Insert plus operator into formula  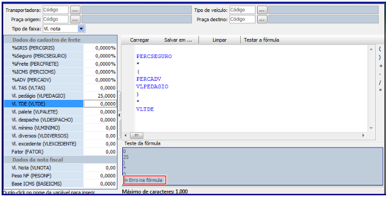[381, 66]
